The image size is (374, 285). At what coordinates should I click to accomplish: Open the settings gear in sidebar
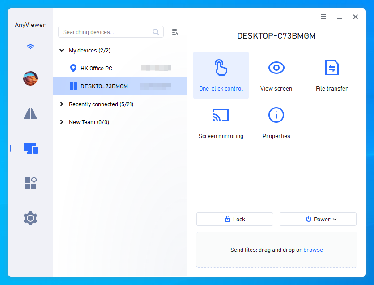click(x=30, y=218)
